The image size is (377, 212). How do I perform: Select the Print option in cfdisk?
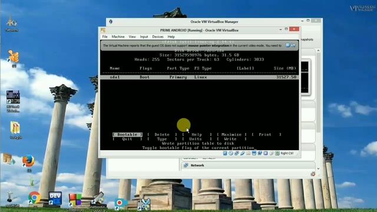pyautogui.click(x=266, y=135)
